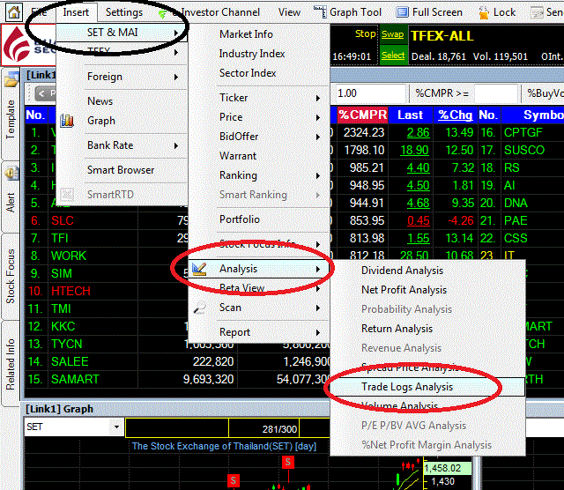Click last price 2.86 link

pos(418,133)
